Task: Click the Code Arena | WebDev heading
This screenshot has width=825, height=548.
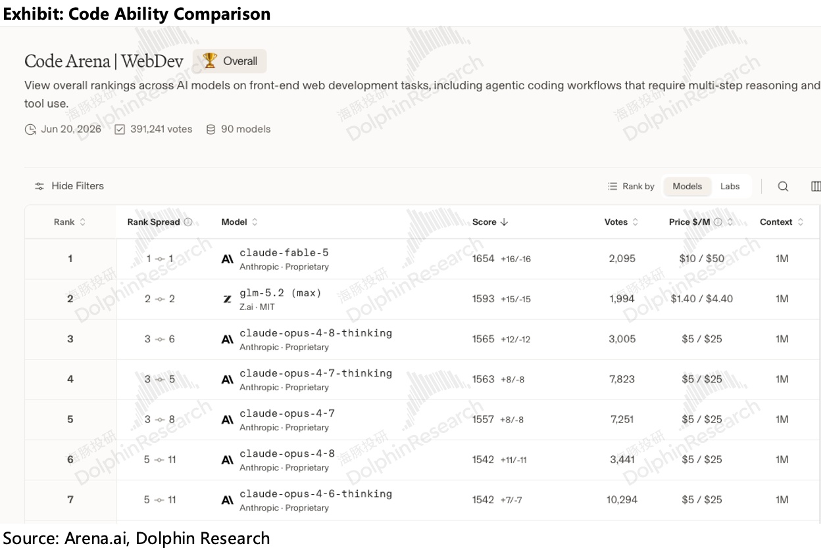Action: [x=104, y=61]
